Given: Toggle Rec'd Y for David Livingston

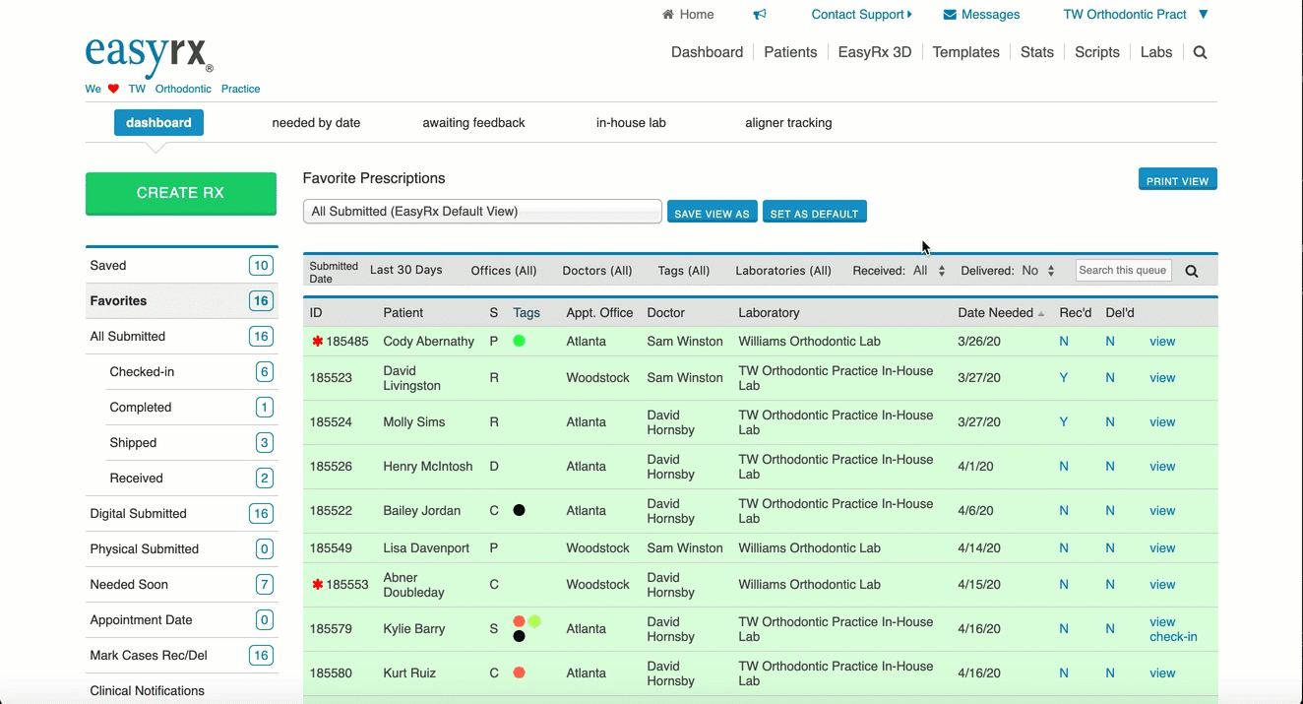Looking at the screenshot, I should pyautogui.click(x=1064, y=378).
